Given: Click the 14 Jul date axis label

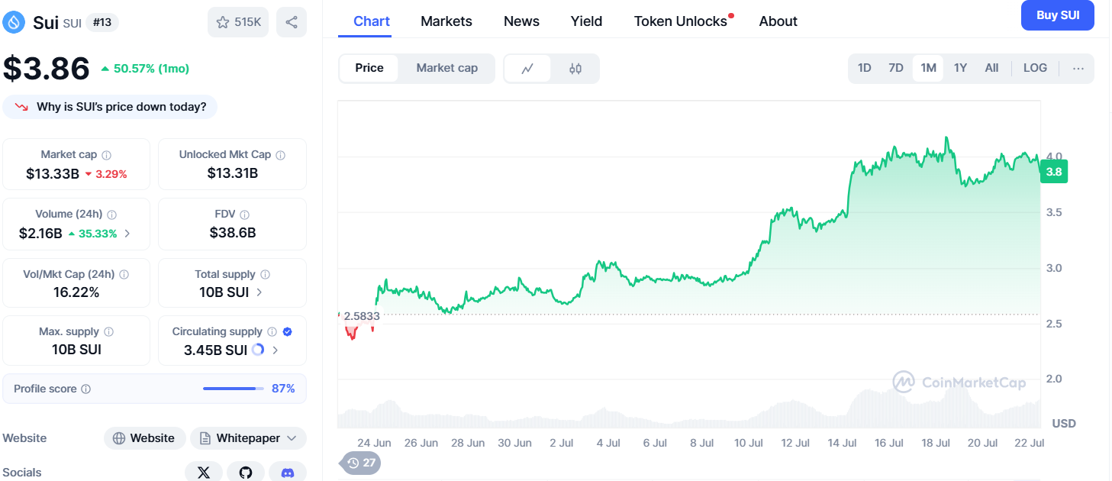Looking at the screenshot, I should click(843, 443).
